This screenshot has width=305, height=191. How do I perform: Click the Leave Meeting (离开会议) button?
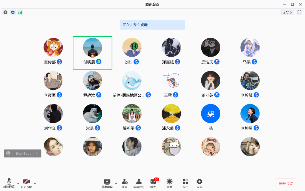pyautogui.click(x=286, y=183)
